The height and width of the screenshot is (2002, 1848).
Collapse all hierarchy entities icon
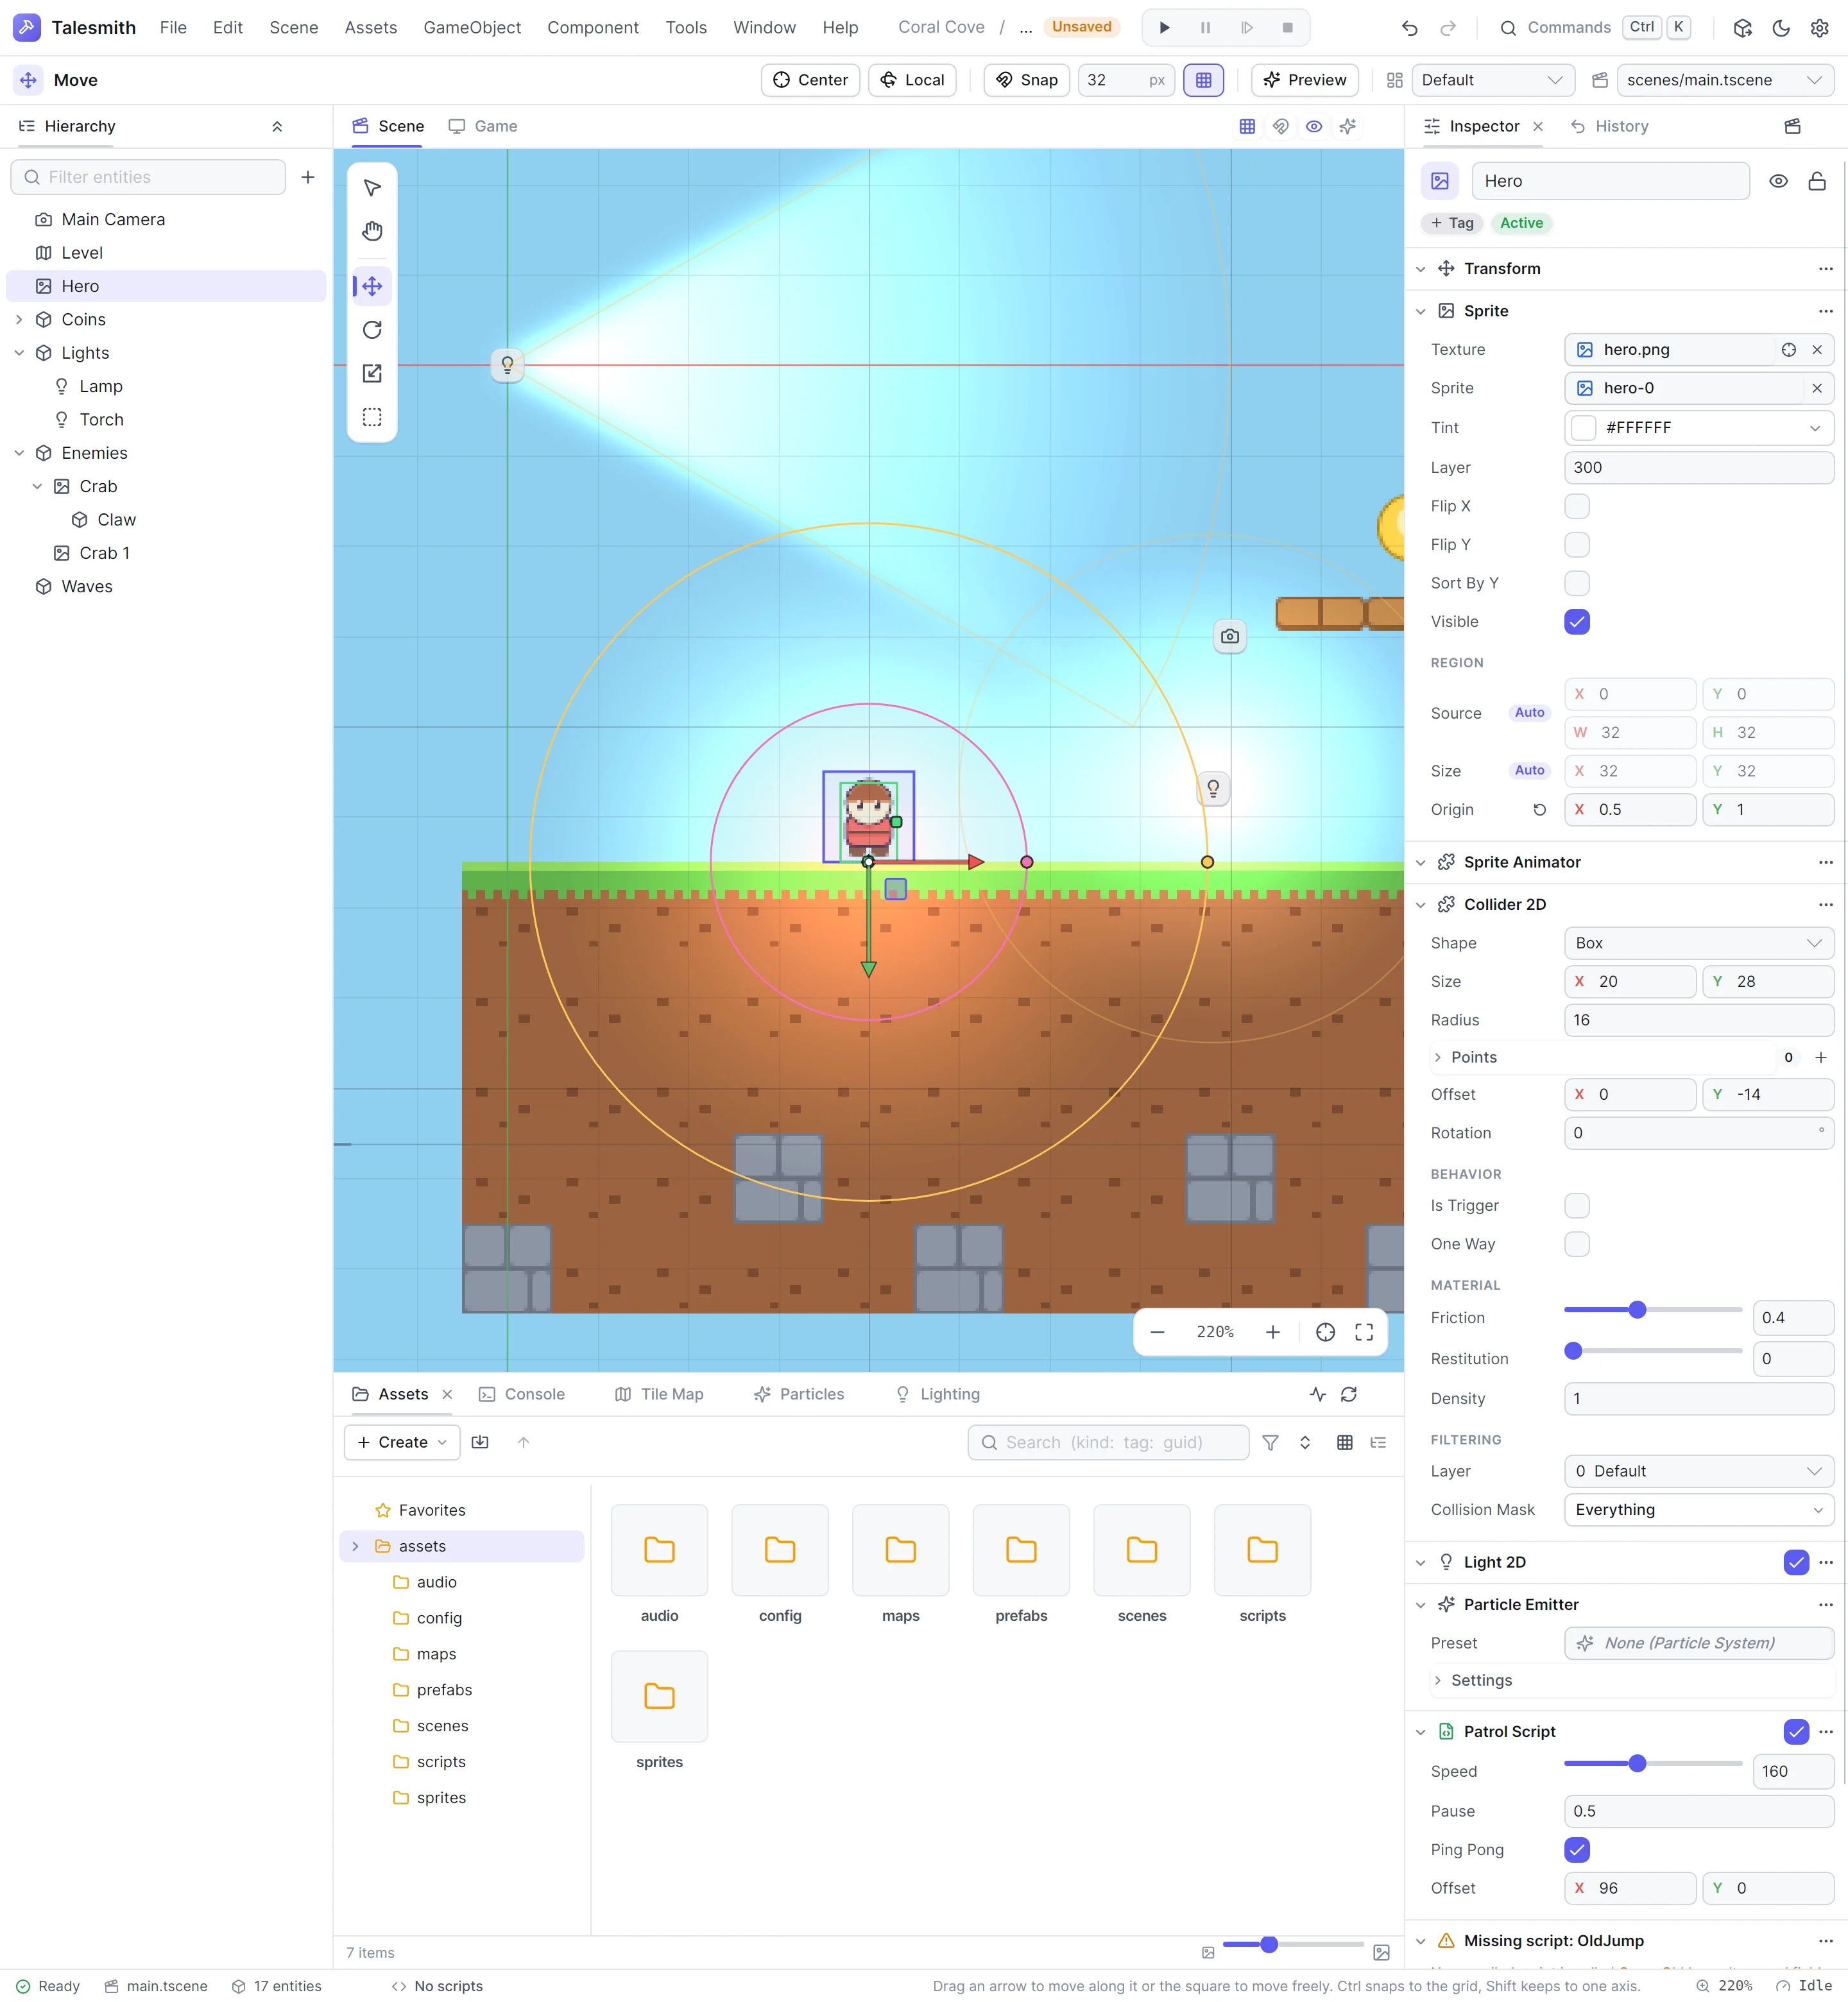coord(277,126)
